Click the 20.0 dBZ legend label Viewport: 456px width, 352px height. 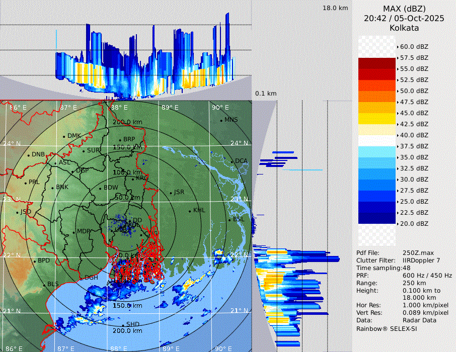tap(414, 224)
